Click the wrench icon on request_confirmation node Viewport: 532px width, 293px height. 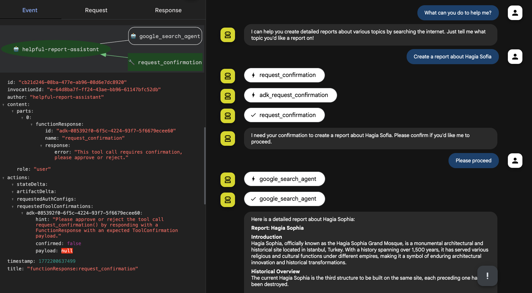[132, 62]
